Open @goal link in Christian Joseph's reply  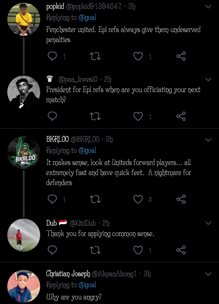pos(87,285)
